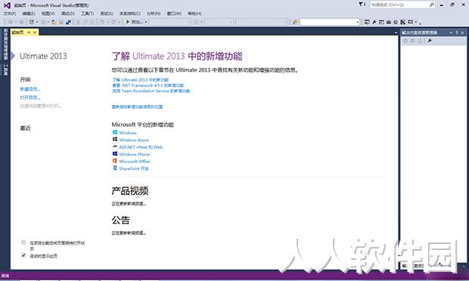
Task: Click the Cut scissors toolbar icon
Action: [x=78, y=22]
